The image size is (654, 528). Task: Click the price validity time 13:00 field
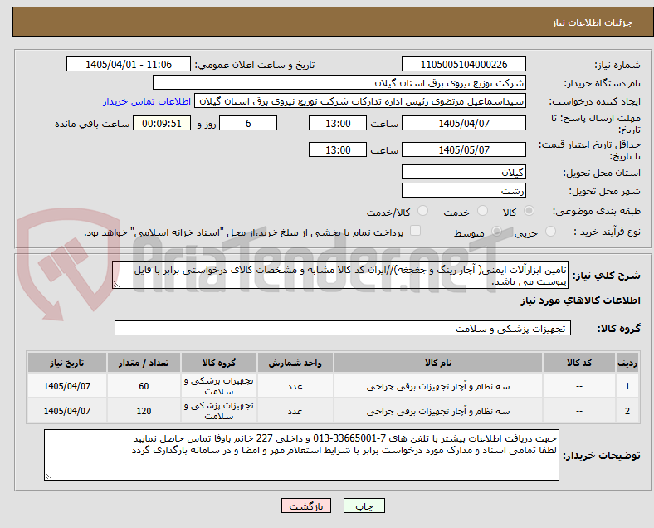pyautogui.click(x=338, y=149)
